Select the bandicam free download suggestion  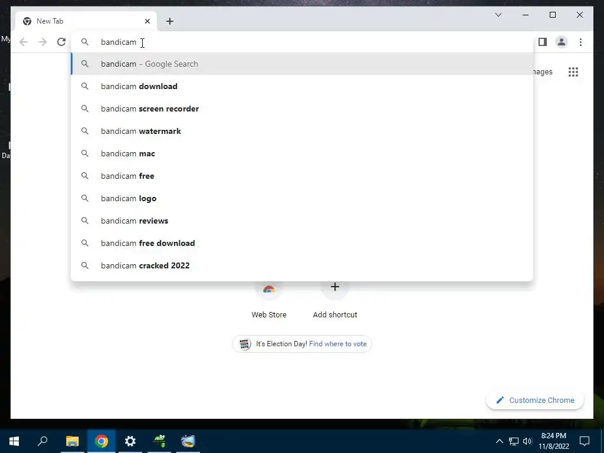tap(302, 243)
